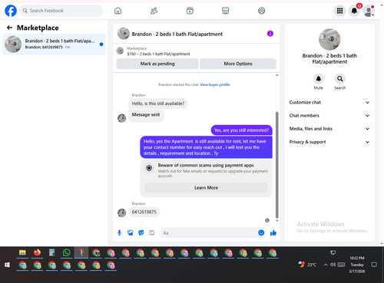
Task: Open WhatsApp from taskbar
Action: pos(67,253)
